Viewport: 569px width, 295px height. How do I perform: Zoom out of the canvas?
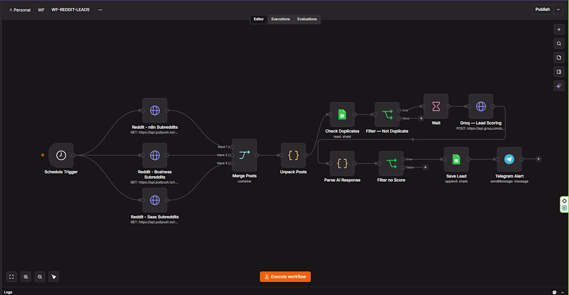(40, 277)
